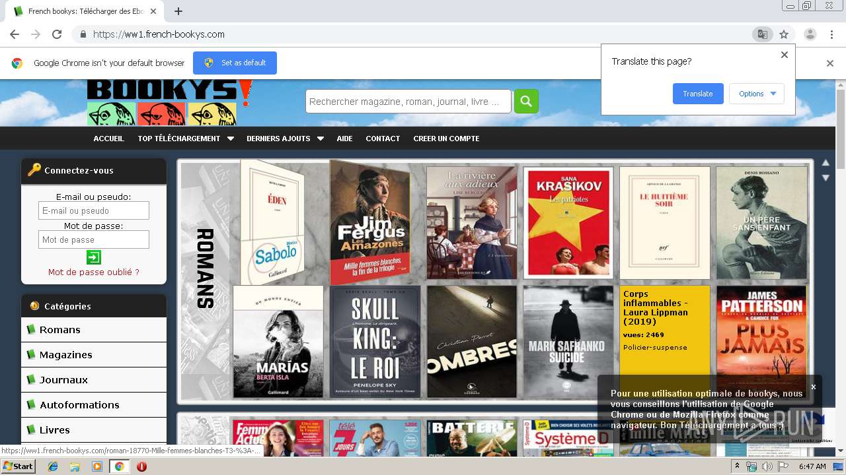Click the site padlock icon
This screenshot has height=475, width=846.
click(x=83, y=34)
